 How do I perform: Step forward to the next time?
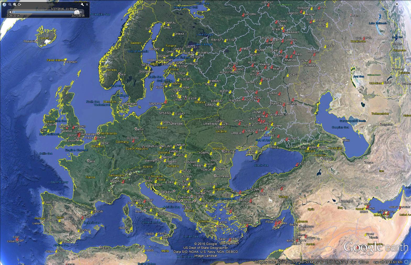pos(82,12)
